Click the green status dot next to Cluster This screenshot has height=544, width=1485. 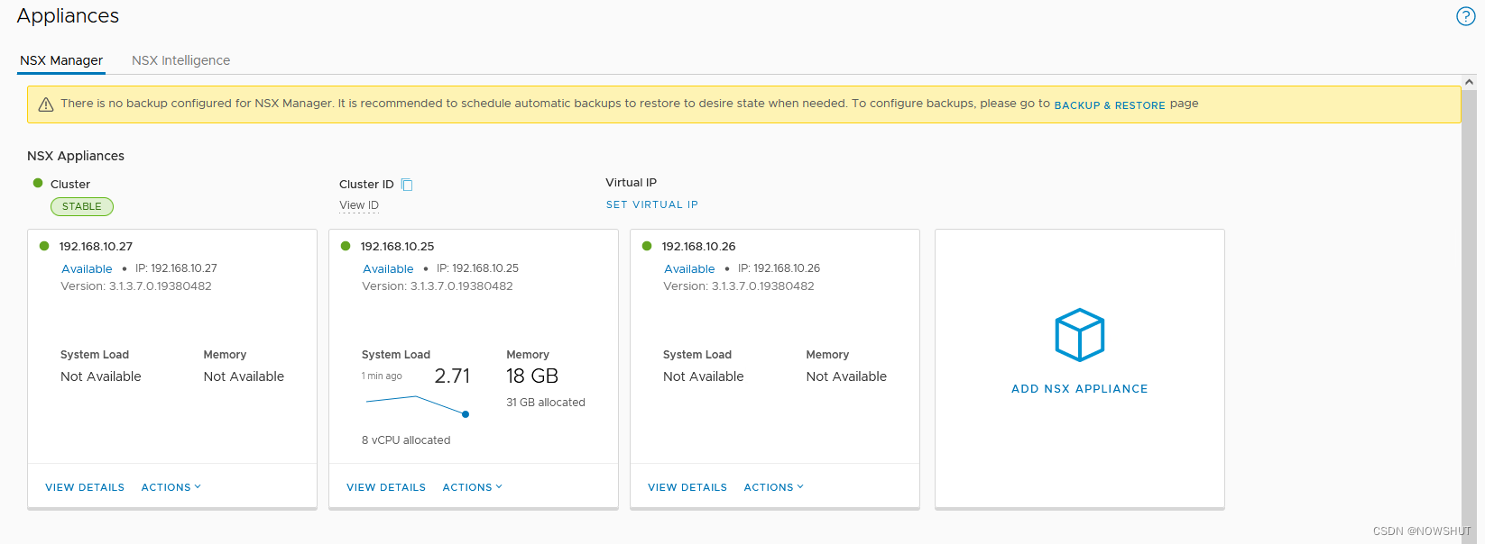coord(38,183)
